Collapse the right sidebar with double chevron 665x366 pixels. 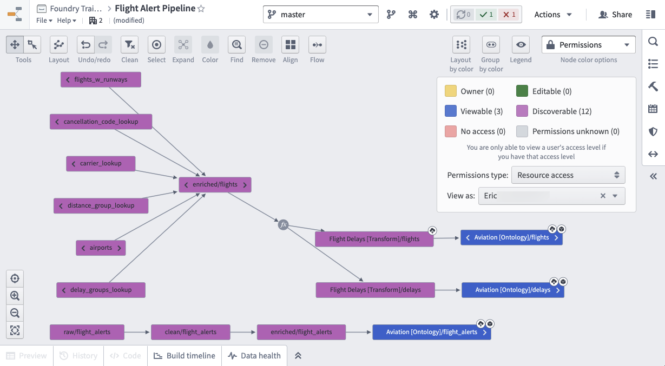(653, 176)
